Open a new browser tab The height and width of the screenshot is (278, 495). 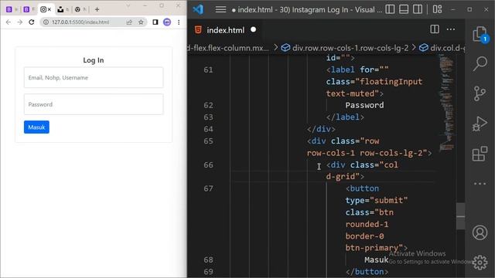coord(97,9)
